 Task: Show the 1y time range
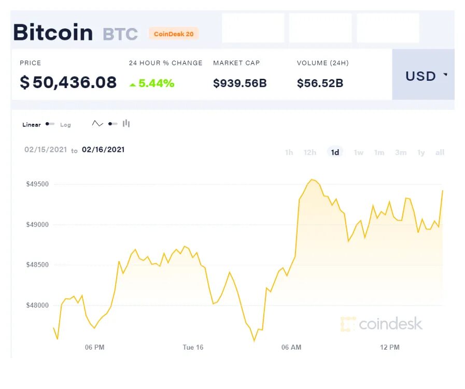coord(421,152)
